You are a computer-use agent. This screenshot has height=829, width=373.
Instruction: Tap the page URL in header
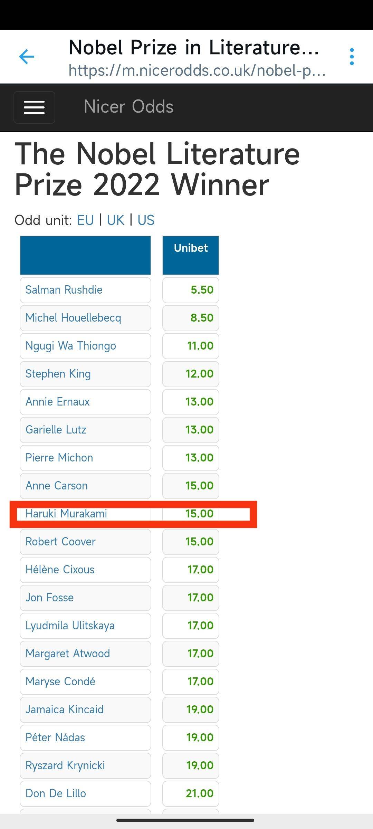click(x=197, y=70)
